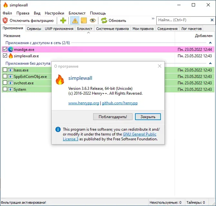Select the Приложения tab
216x206 pixels.
pos(13,28)
